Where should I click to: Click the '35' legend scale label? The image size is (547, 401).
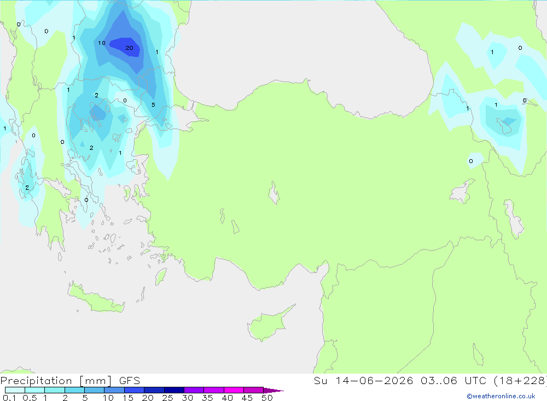click(x=207, y=398)
